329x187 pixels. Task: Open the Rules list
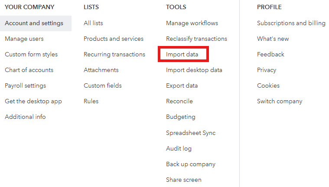(91, 101)
